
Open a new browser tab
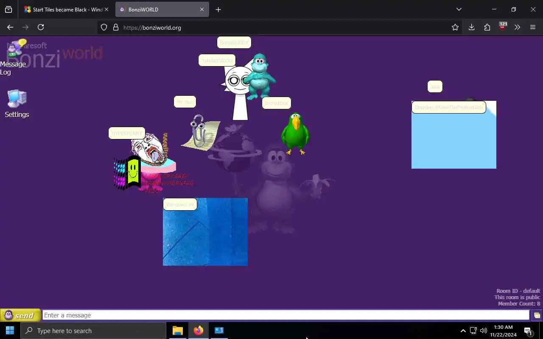(218, 9)
